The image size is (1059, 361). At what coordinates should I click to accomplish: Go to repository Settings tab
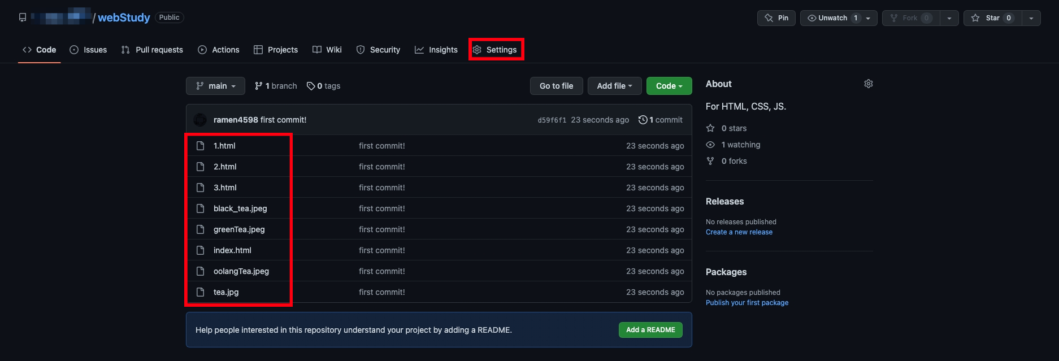pos(495,50)
